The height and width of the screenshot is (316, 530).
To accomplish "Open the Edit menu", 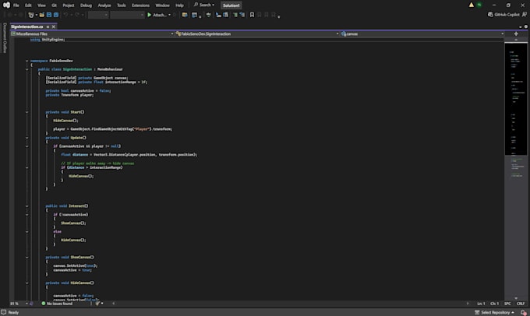I will [28, 5].
